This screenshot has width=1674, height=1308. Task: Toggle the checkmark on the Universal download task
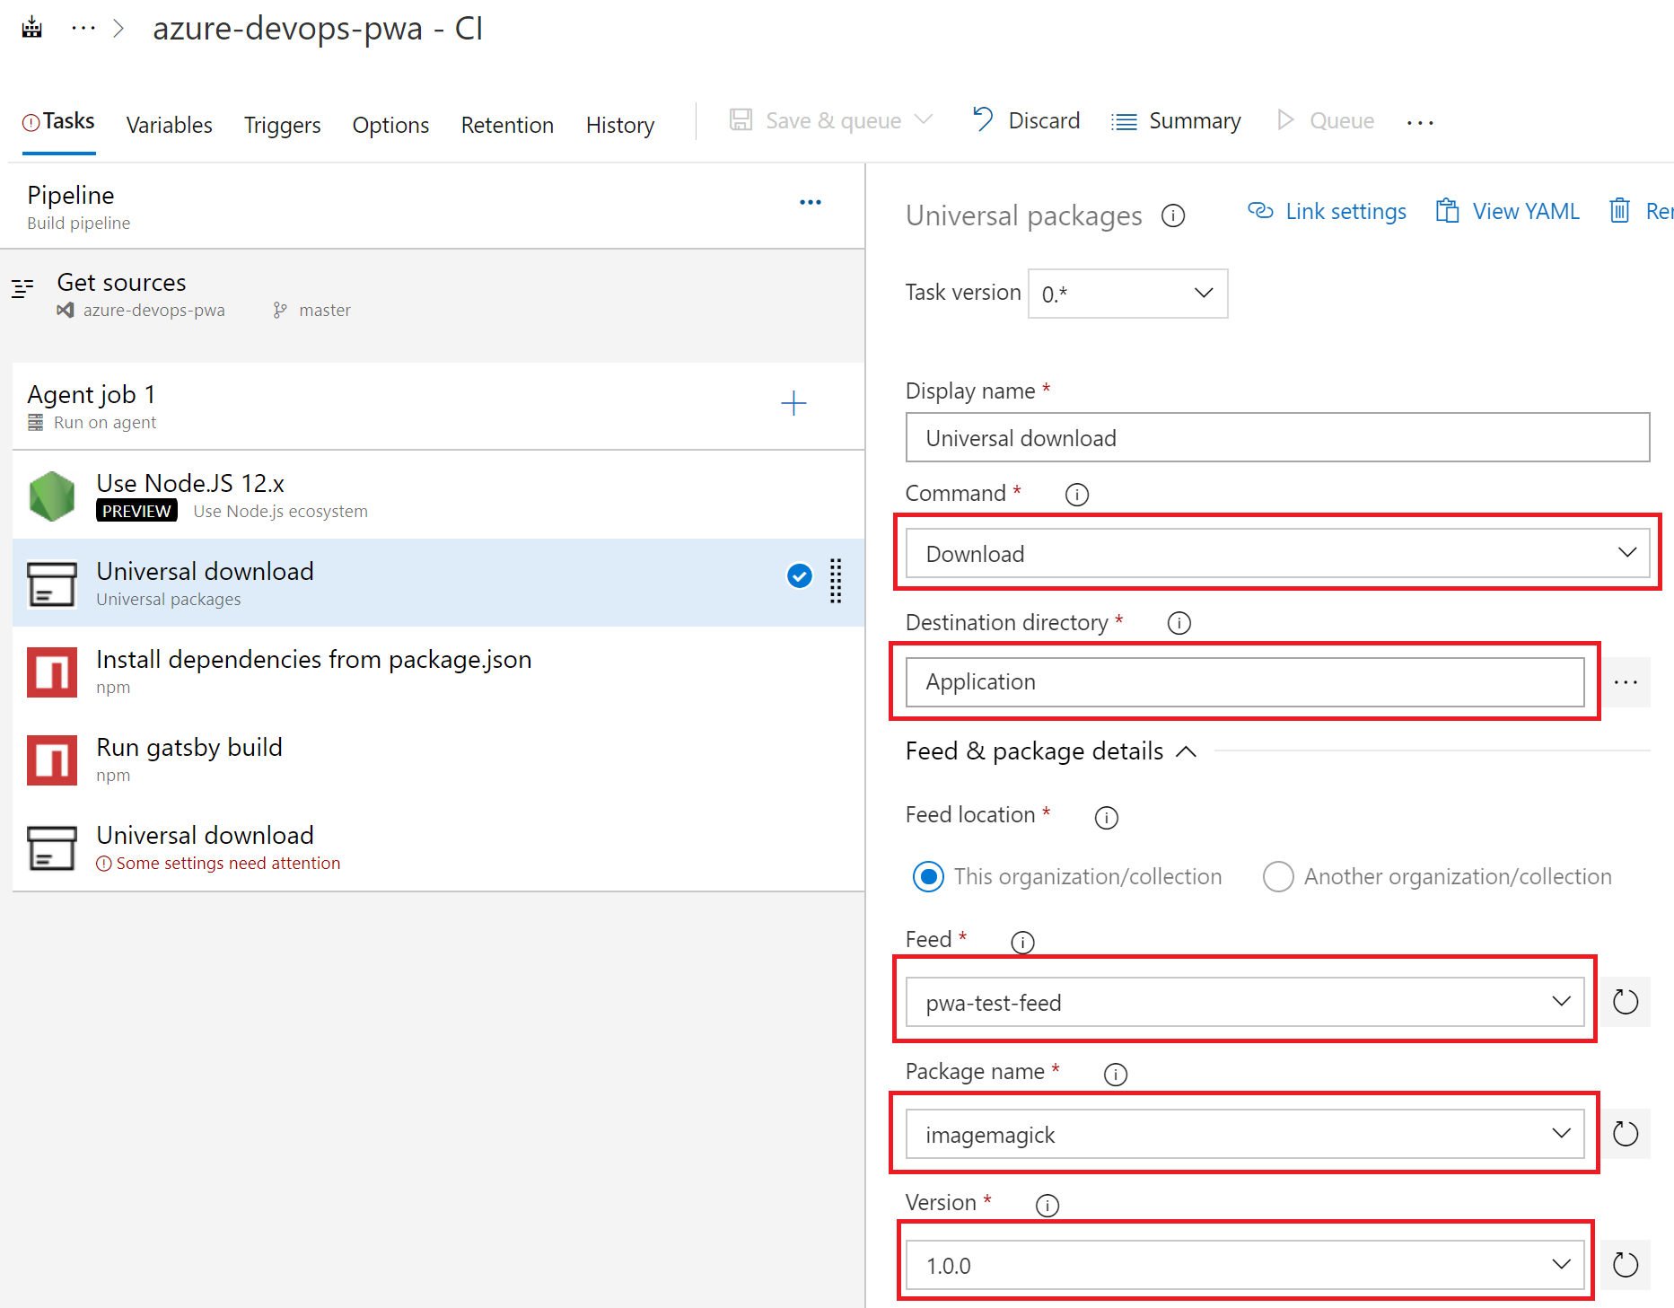click(799, 576)
